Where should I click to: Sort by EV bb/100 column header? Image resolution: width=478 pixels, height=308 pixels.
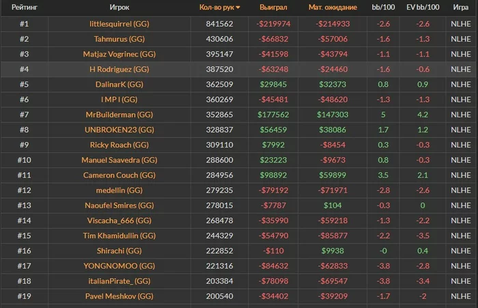(423, 7)
